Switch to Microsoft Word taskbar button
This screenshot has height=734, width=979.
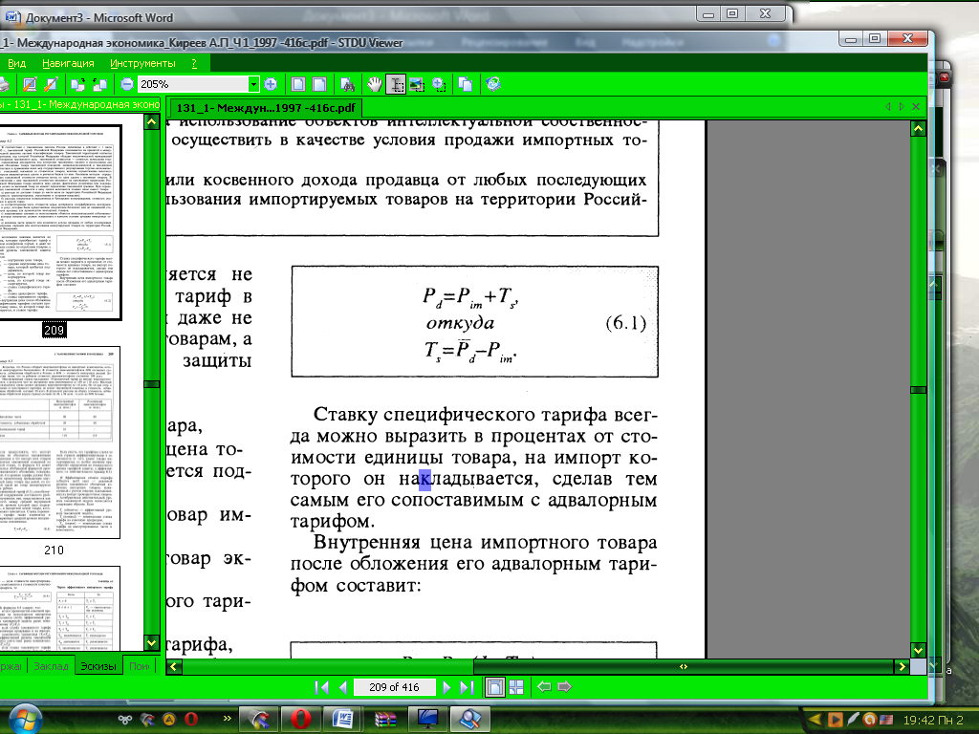343,719
